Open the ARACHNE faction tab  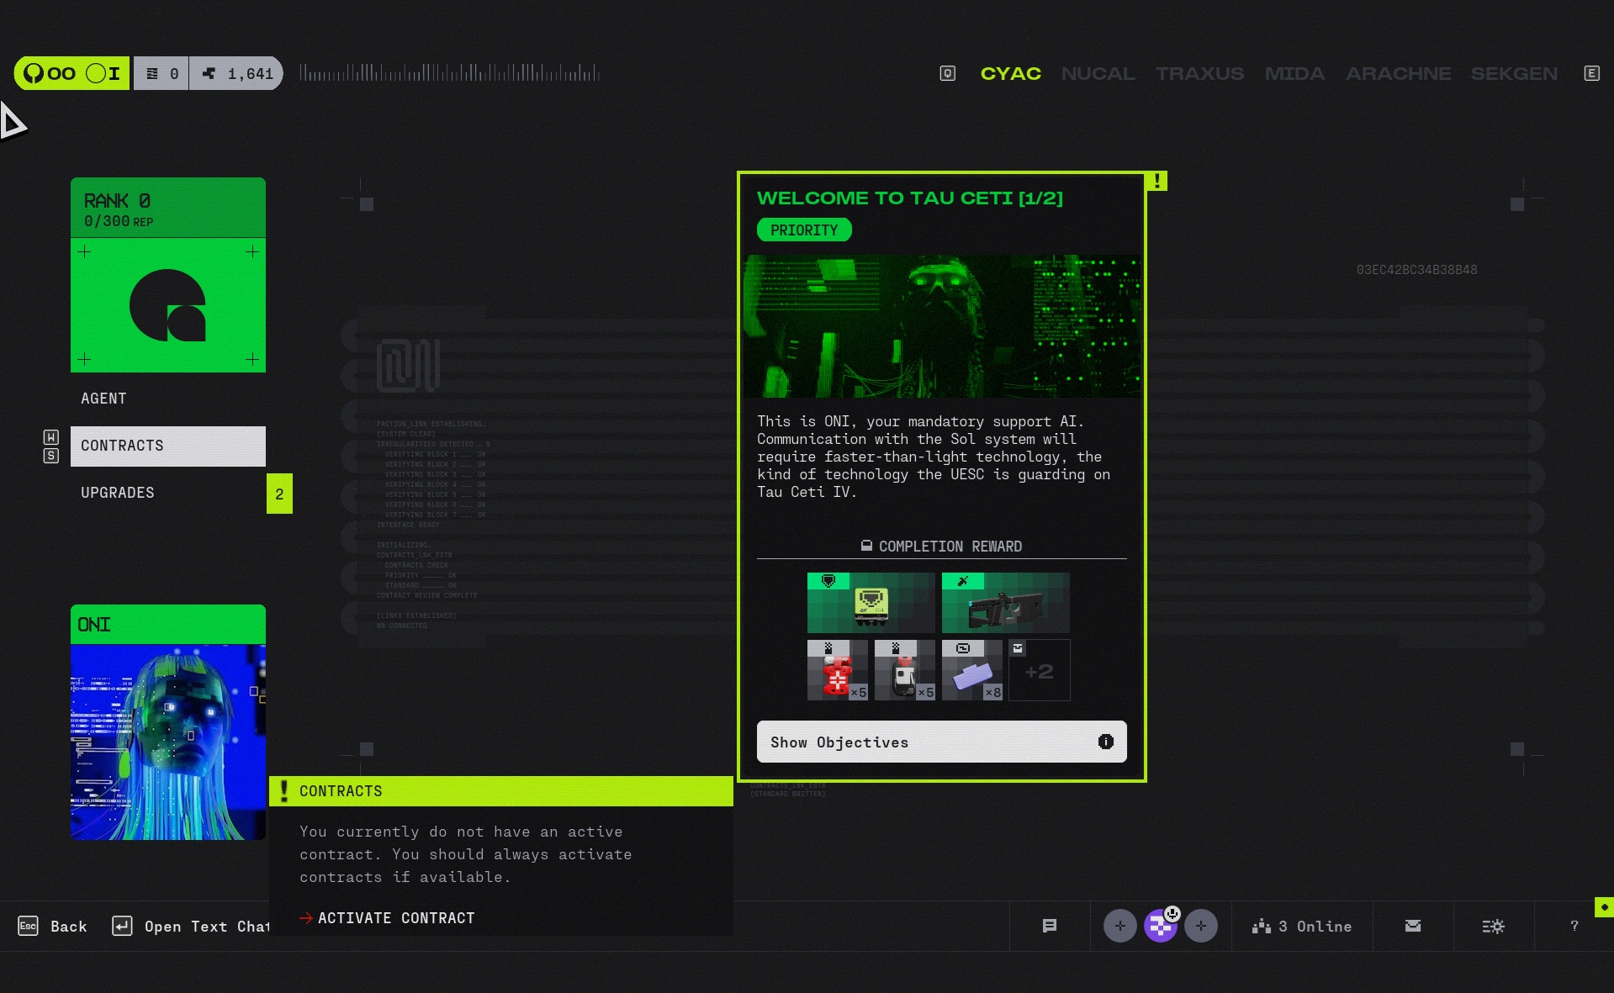(1398, 74)
